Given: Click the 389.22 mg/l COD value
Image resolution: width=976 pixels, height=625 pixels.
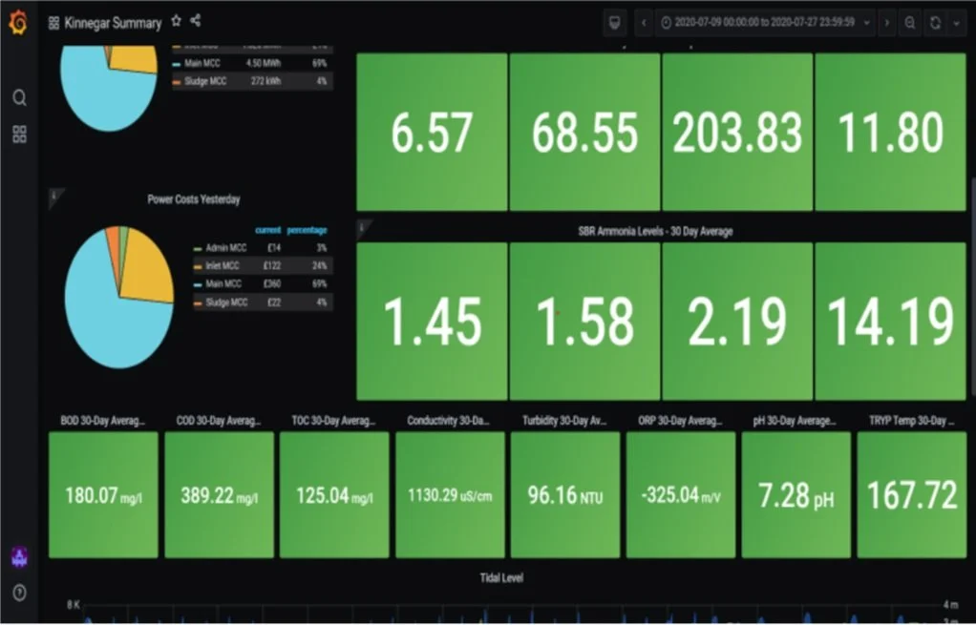Looking at the screenshot, I should (219, 495).
